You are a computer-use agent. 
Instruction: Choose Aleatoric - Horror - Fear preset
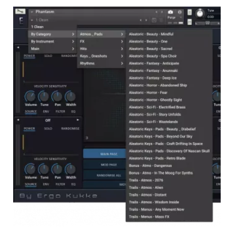tap(169, 93)
